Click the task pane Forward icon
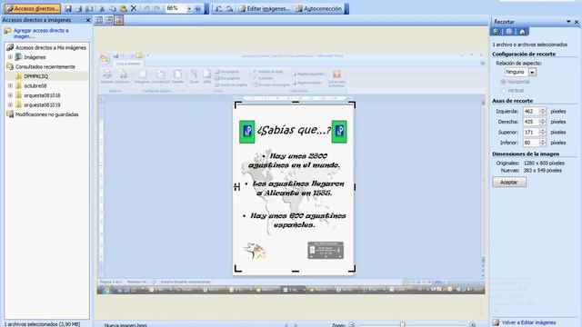Screen dimensions: 582x327 (x=509, y=32)
